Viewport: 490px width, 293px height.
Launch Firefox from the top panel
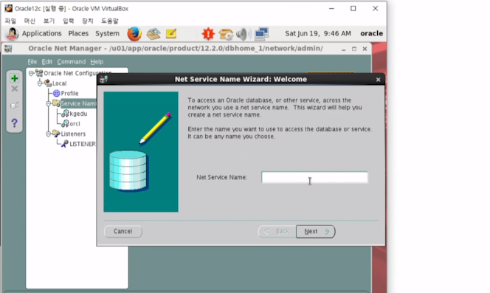pyautogui.click(x=134, y=33)
